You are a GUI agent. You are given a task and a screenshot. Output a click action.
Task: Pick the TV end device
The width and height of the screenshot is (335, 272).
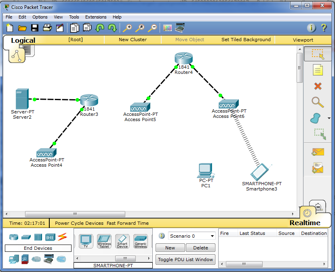click(x=86, y=241)
